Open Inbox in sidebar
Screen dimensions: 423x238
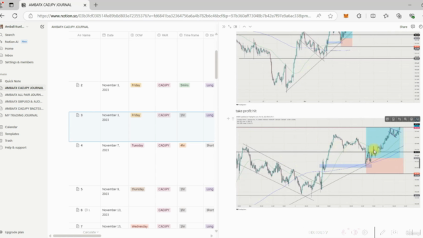pos(9,56)
